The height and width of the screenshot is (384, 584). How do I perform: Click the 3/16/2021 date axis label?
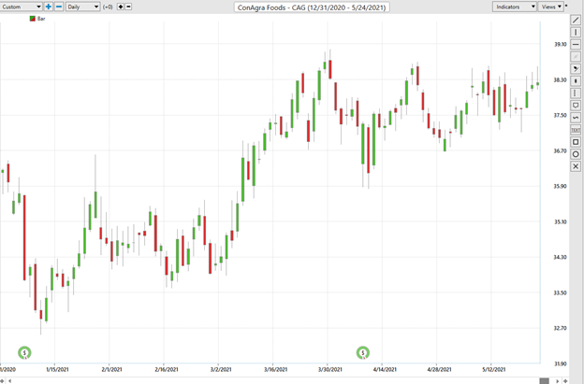(275, 369)
